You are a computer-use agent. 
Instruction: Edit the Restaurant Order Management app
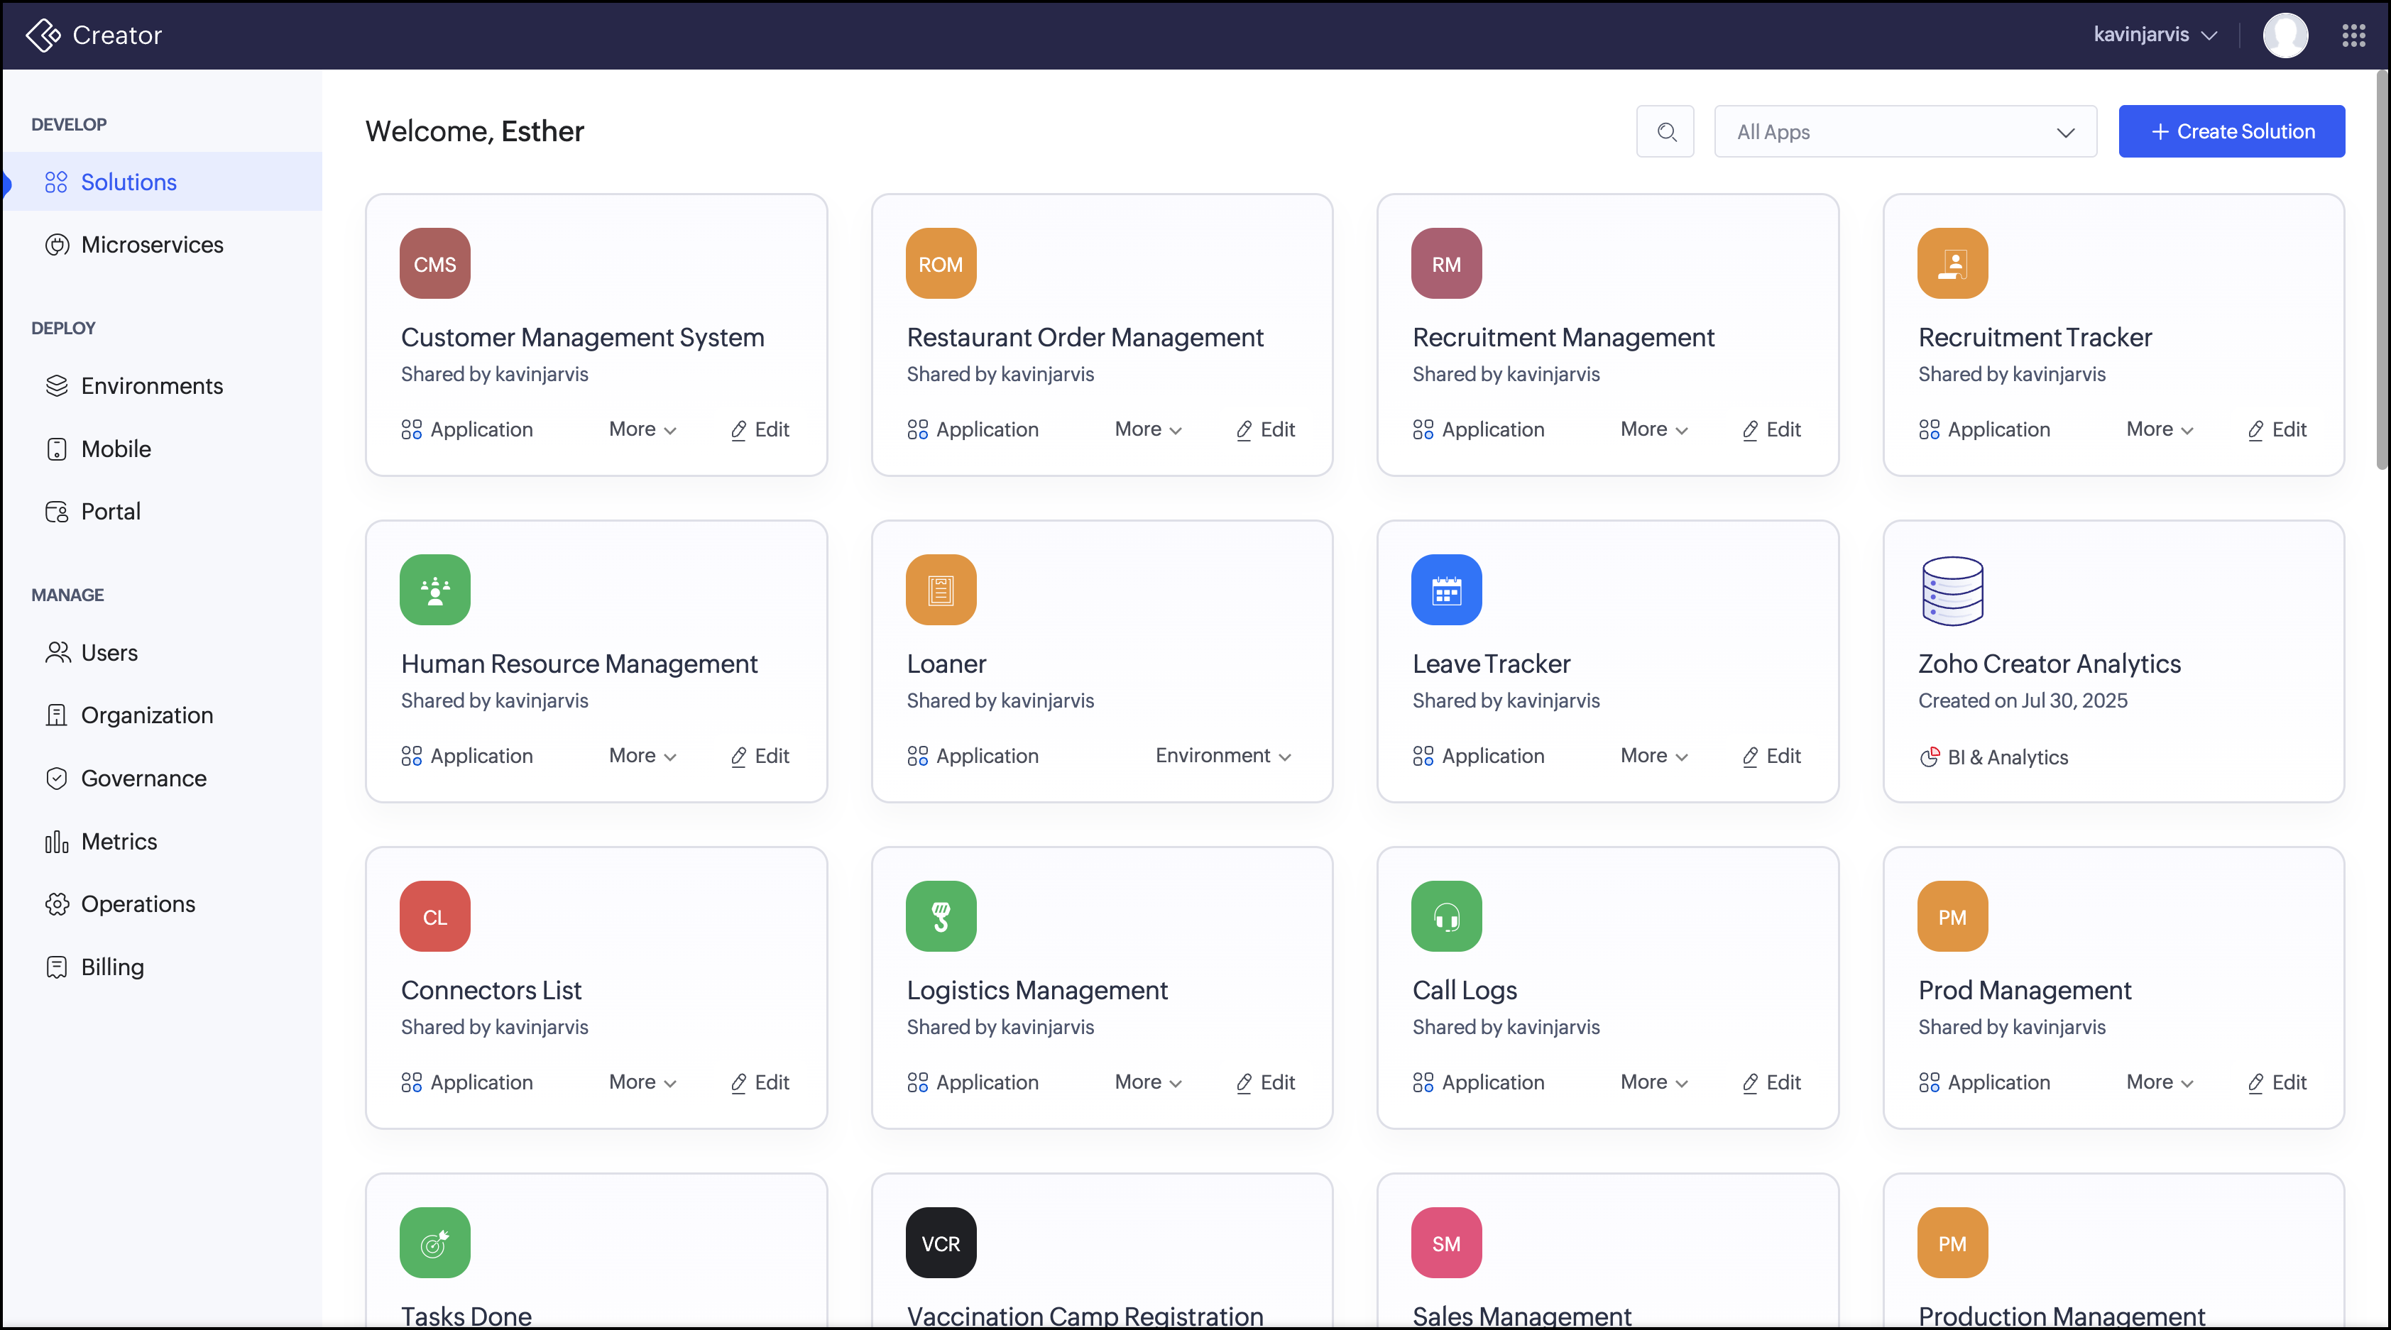tap(1266, 429)
